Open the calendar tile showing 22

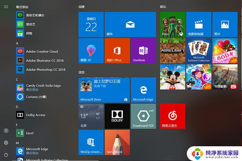tap(91, 24)
